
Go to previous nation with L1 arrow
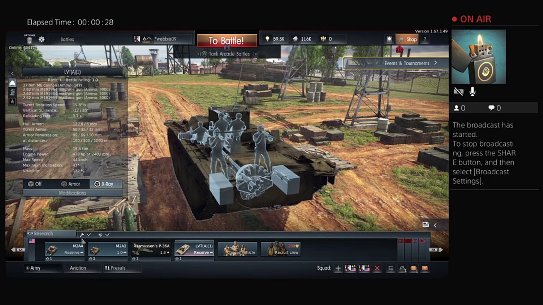[18, 250]
